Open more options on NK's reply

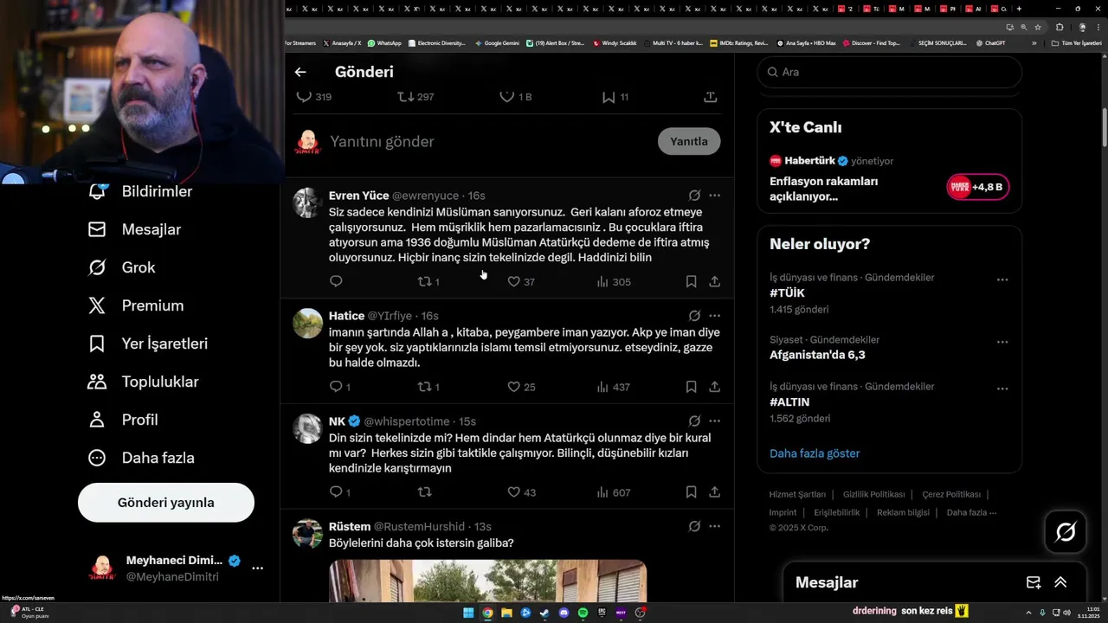click(714, 421)
